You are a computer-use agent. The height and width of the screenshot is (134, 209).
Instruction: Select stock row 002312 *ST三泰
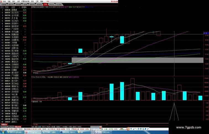click(14, 94)
